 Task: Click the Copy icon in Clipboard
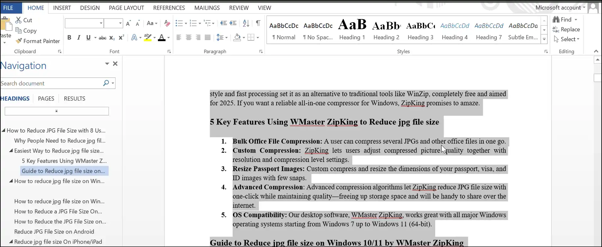[19, 30]
